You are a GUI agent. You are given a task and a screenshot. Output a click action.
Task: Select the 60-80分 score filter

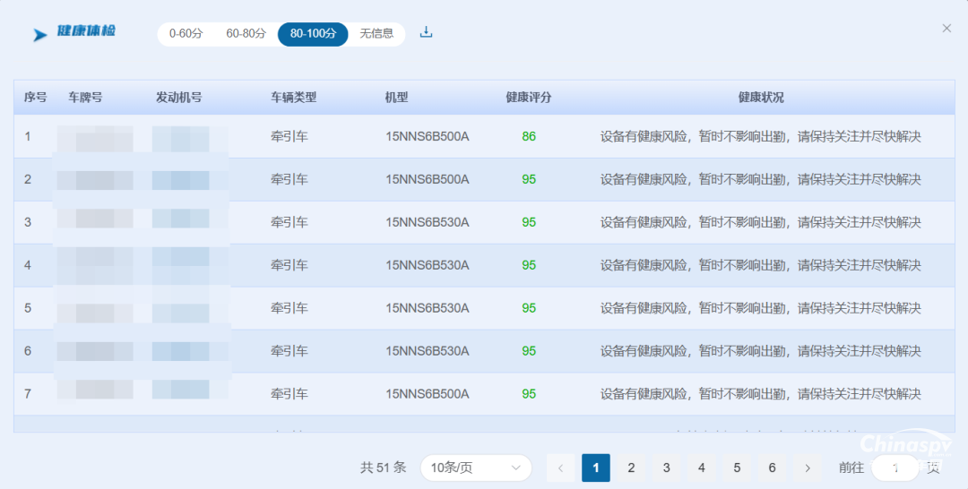coord(246,34)
